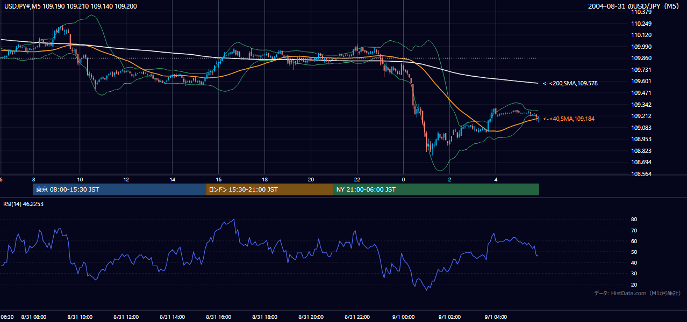Screen dimensions: 687x322
Task: Click the RSI 30 level label
Action: [634, 273]
